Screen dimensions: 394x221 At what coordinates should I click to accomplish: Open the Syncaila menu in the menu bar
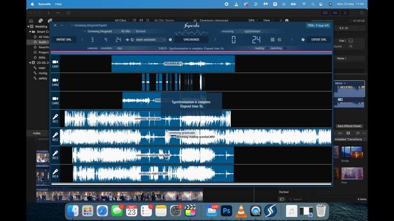coord(44,4)
